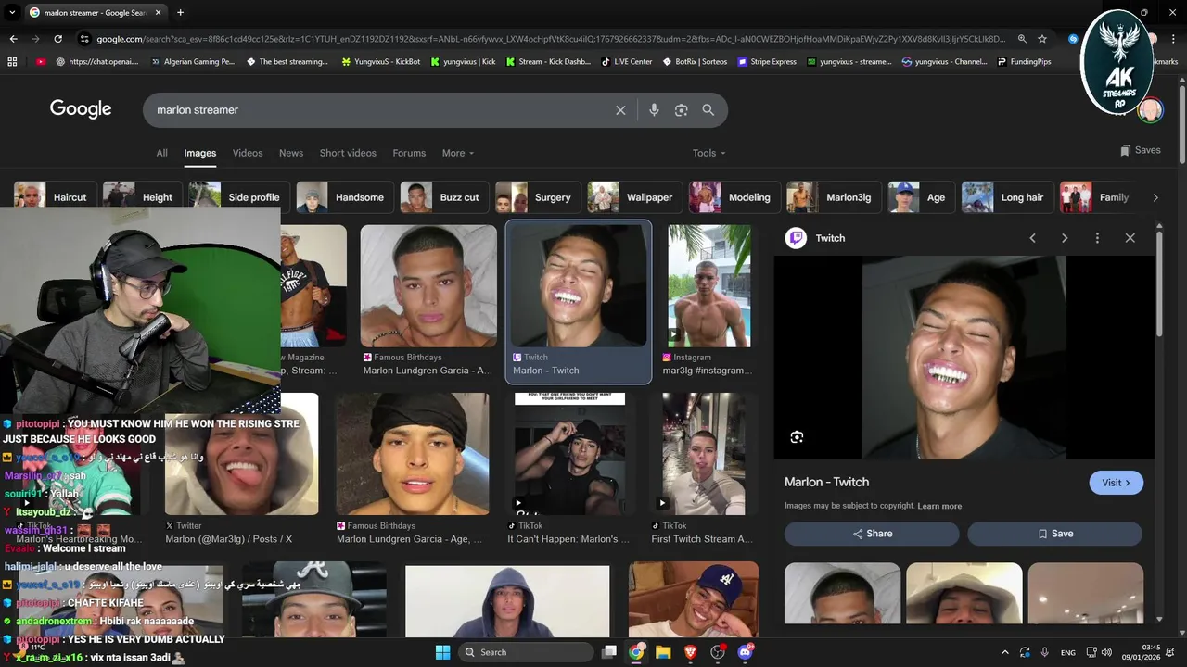Image resolution: width=1187 pixels, height=667 pixels.
Task: Open Task View on the taskbar
Action: (x=609, y=652)
